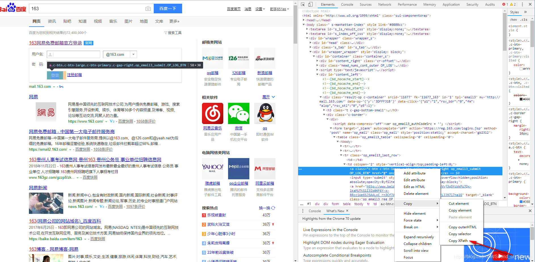This screenshot has width=535, height=262.
Task: Open the Copy submenu in context menu
Action: click(418, 204)
